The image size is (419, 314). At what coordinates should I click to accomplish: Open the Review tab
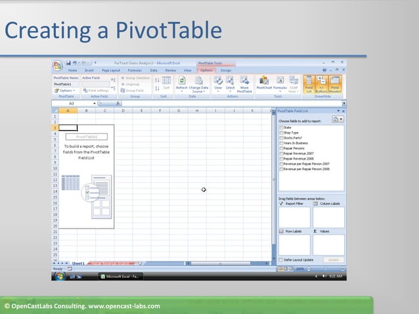coord(171,70)
